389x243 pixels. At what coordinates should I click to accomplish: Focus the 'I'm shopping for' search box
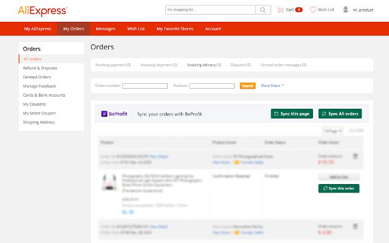[x=210, y=10]
